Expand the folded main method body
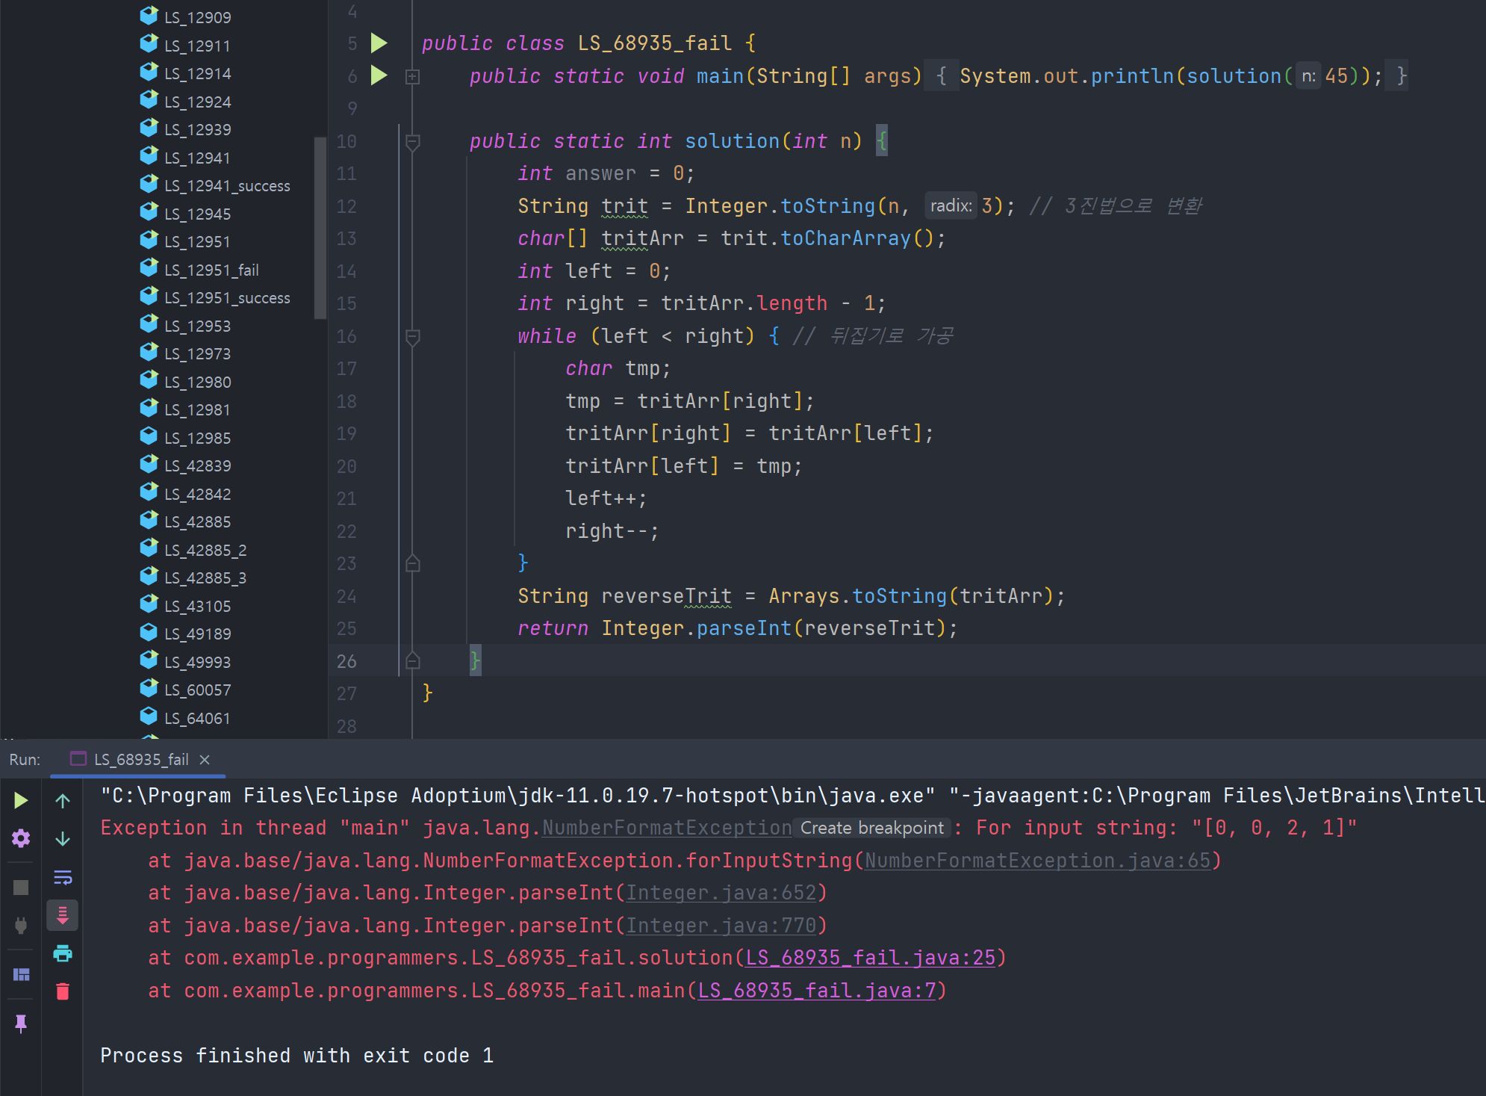This screenshot has width=1486, height=1096. (x=412, y=76)
